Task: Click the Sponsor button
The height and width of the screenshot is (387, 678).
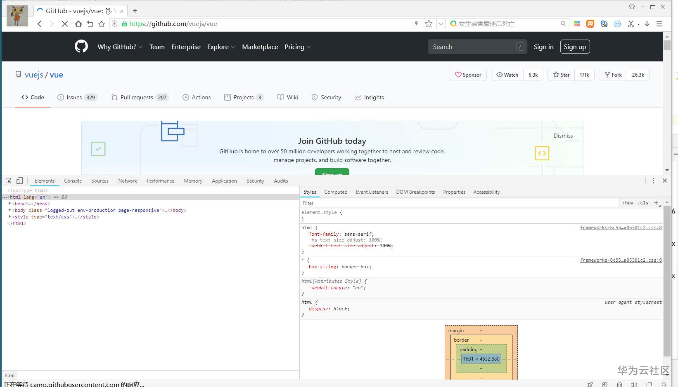Action: (468, 75)
